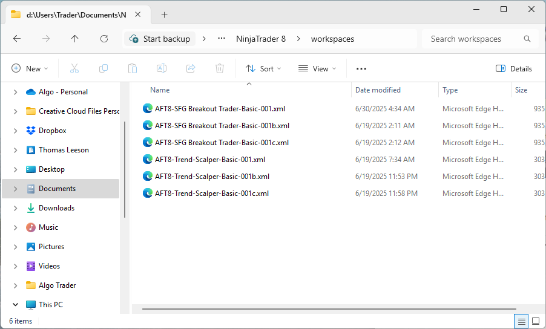Image resolution: width=546 pixels, height=329 pixels.
Task: Expand the Music tree node
Action: tap(15, 227)
